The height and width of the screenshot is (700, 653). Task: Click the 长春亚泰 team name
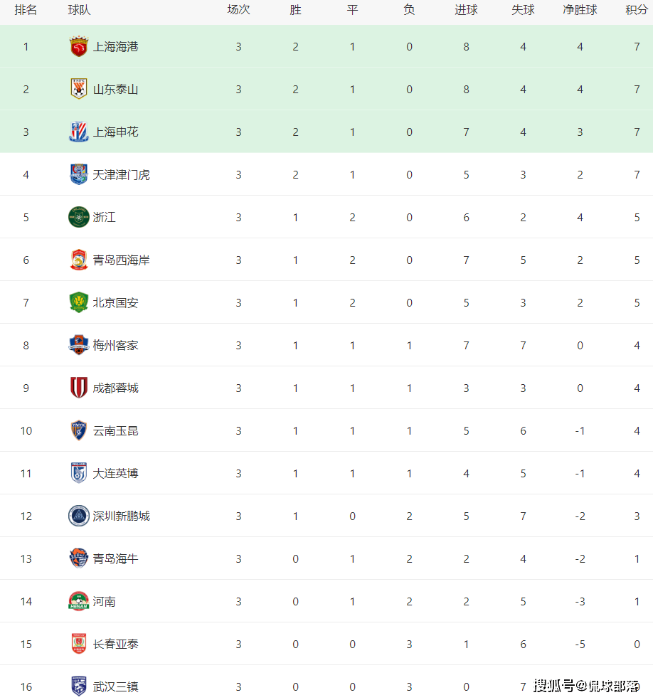(x=116, y=644)
